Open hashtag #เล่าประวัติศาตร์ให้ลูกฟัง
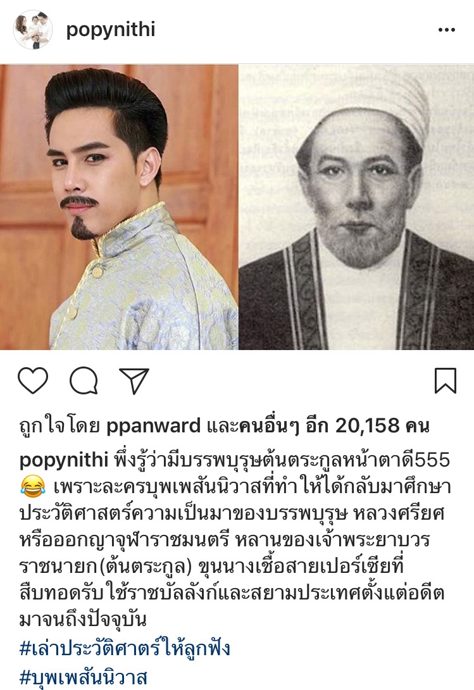 coord(125,649)
